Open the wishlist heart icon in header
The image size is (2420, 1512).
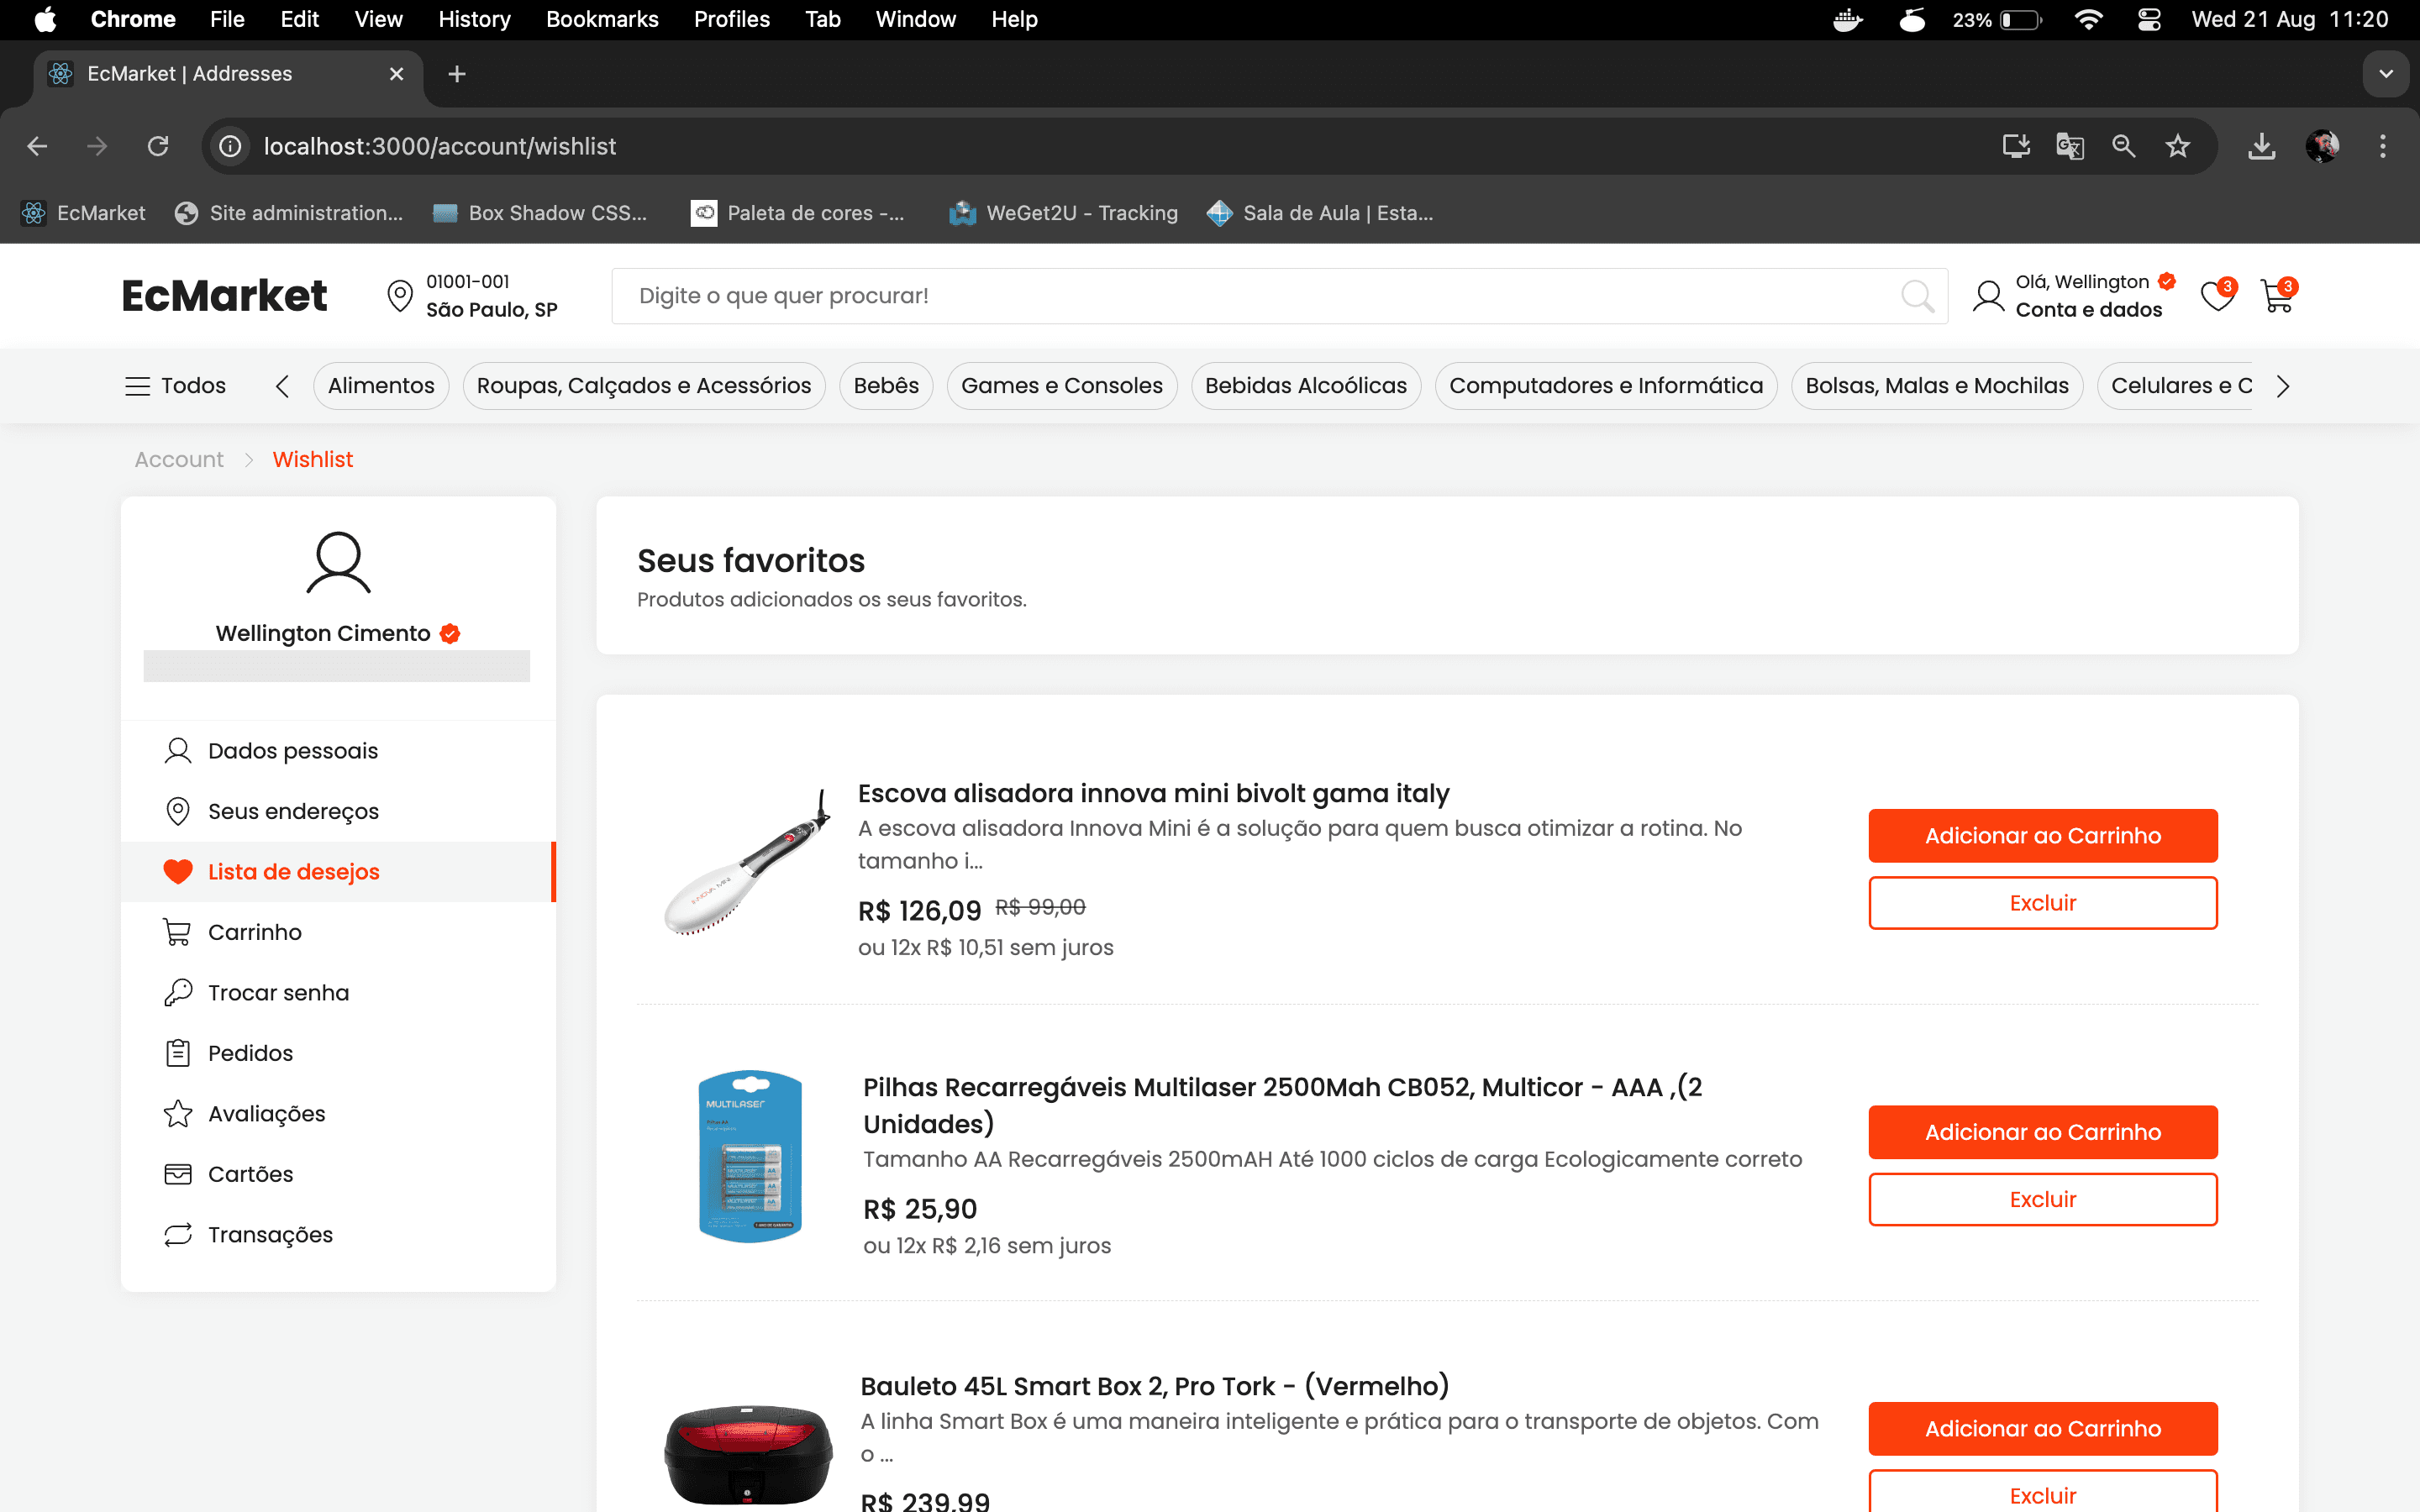(2217, 296)
